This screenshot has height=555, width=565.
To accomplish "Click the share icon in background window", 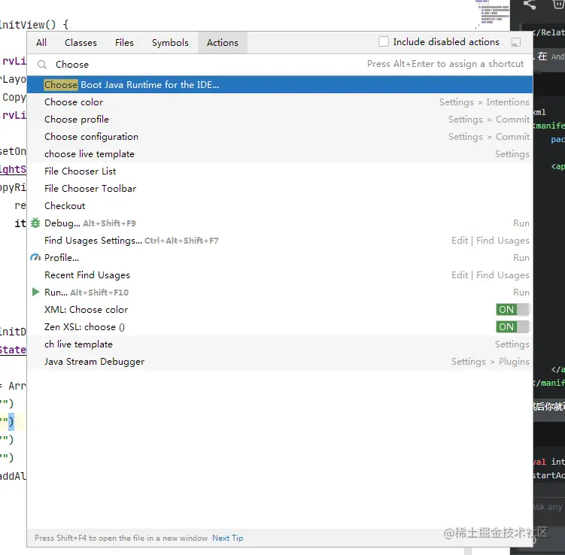I will coord(530,5).
